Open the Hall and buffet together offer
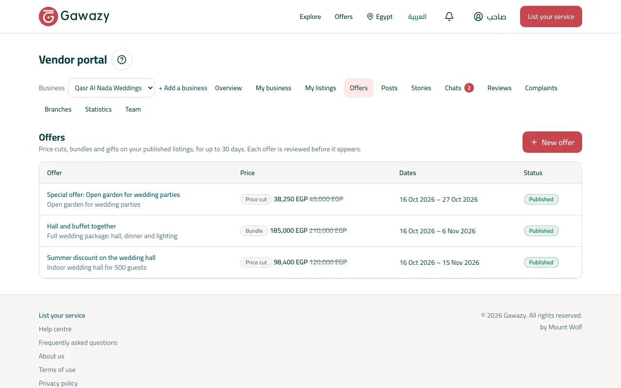621x388 pixels. [82, 226]
